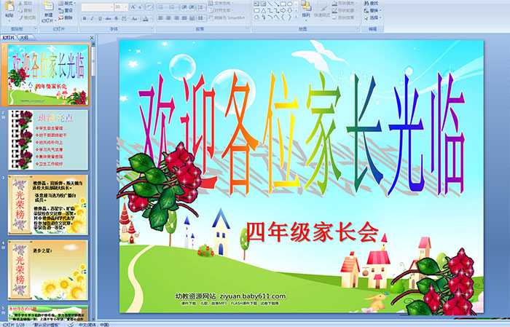This screenshot has width=510, height=327.
Task: Open the 对齐文本 align text dropdown
Action: 221,10
